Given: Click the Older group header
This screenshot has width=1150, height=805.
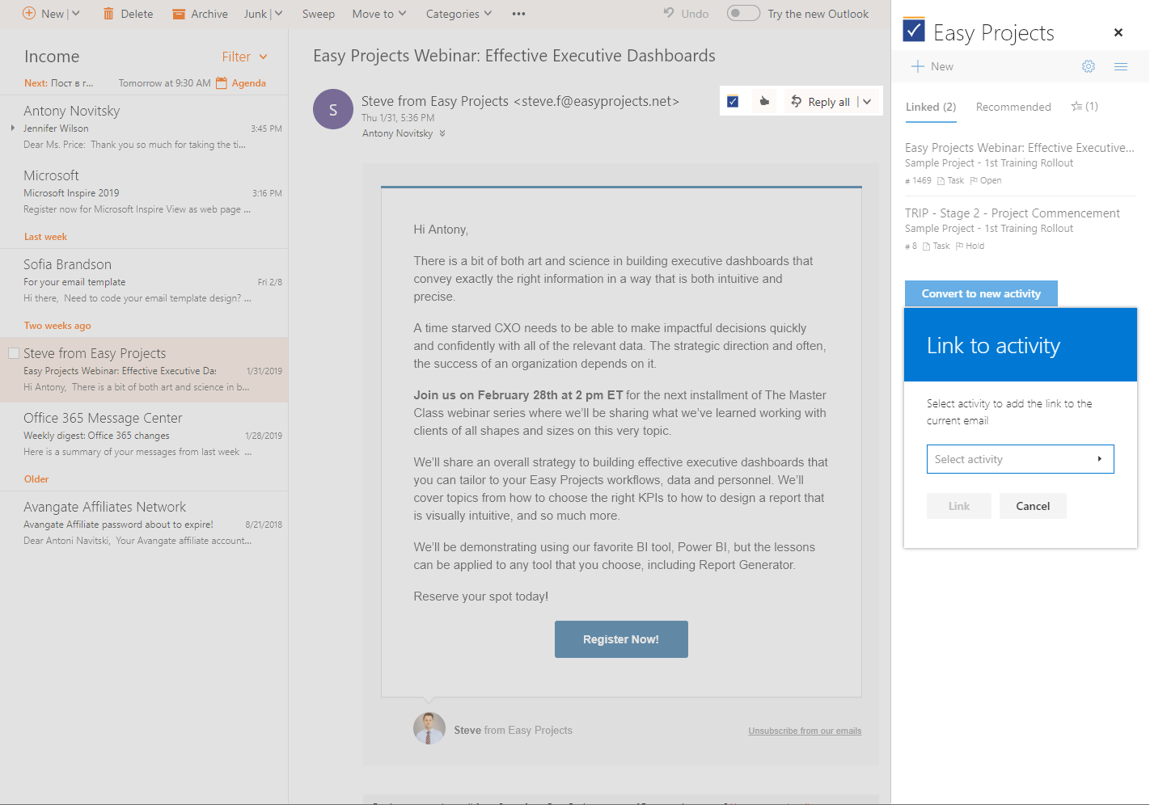Looking at the screenshot, I should [x=36, y=479].
